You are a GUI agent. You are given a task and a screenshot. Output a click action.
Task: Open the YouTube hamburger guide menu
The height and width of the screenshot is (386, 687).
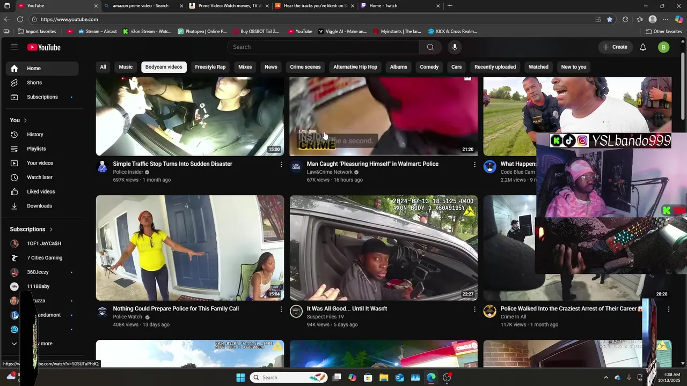(x=14, y=47)
